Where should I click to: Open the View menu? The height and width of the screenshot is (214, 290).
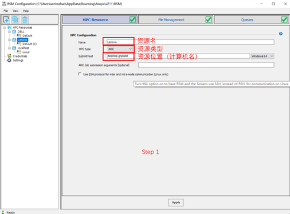[15, 11]
